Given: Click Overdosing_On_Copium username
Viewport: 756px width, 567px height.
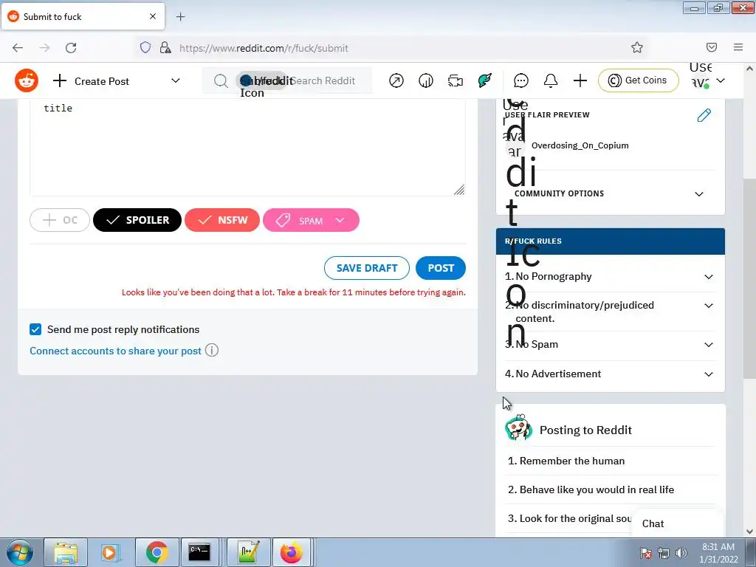Looking at the screenshot, I should tap(580, 145).
